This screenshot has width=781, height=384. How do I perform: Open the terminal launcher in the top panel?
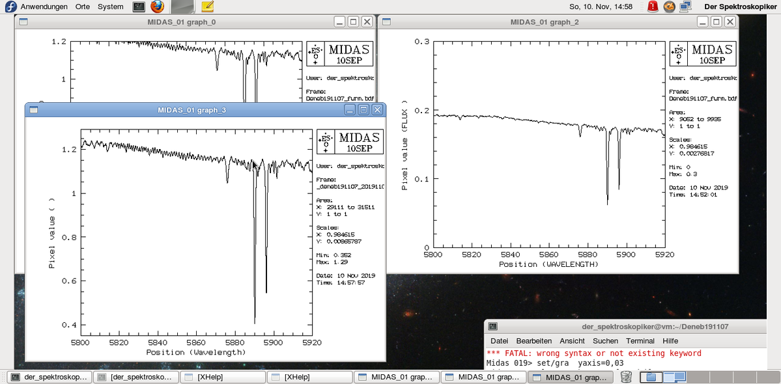point(138,7)
